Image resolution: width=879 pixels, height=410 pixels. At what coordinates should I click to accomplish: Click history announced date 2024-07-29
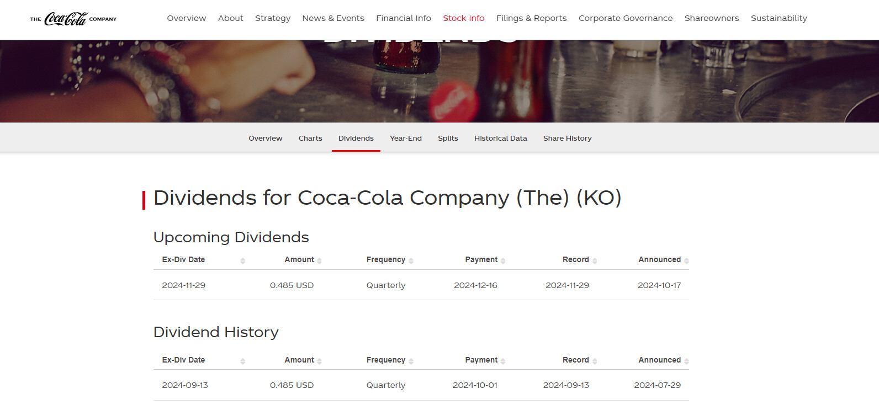(658, 385)
